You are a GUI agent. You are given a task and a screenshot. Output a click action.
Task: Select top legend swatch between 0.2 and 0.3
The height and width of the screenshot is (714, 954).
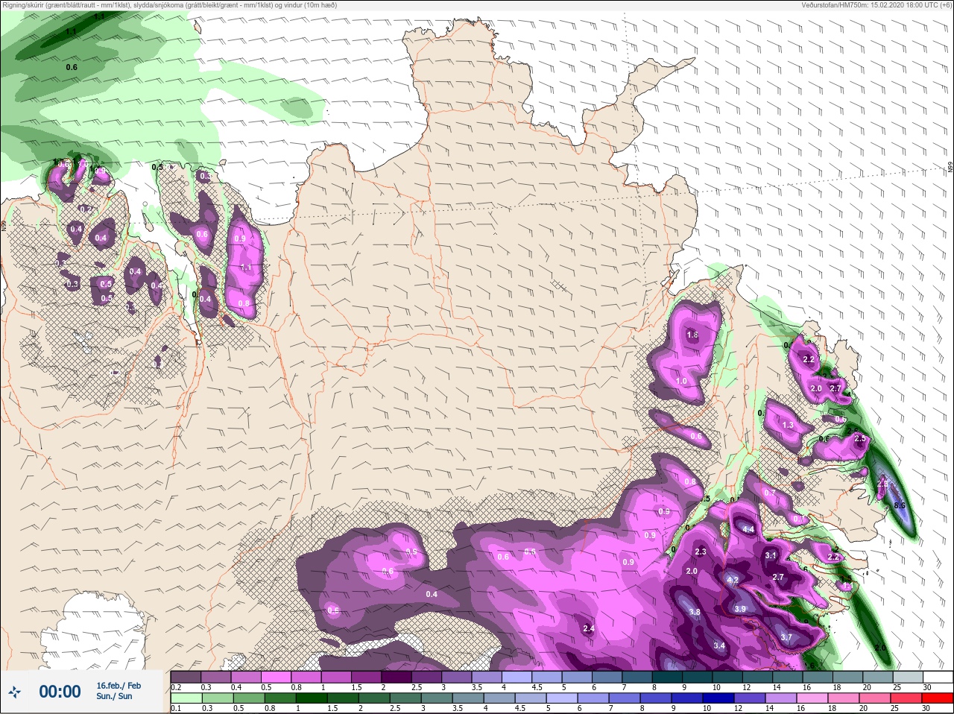pyautogui.click(x=186, y=677)
